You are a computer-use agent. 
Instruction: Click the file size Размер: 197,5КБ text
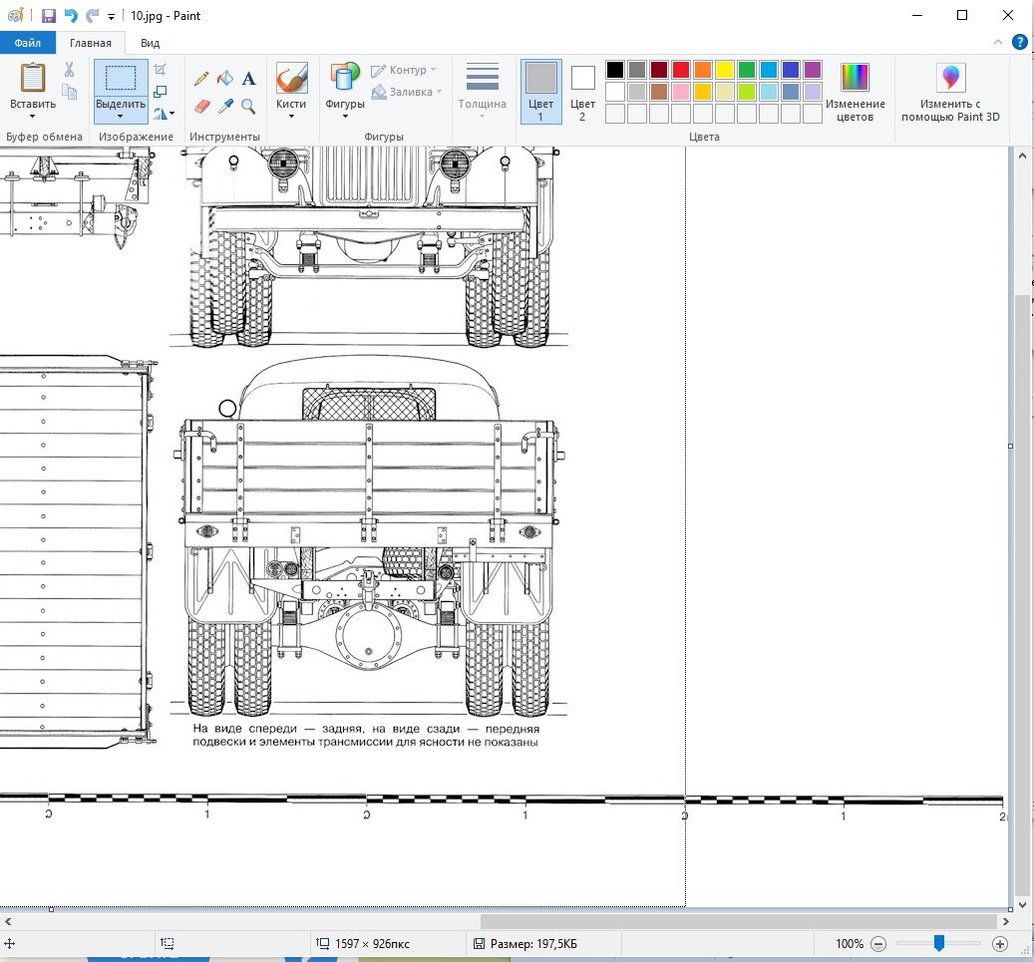tap(533, 943)
